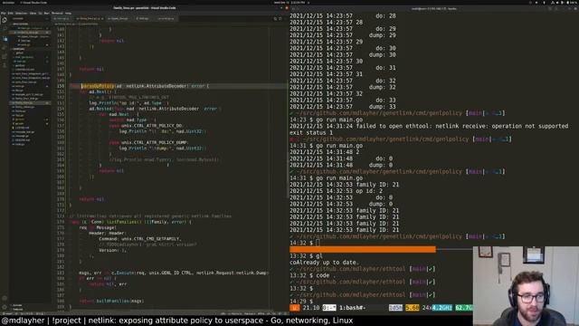Viewport: 579px width, 326px height.
Task: Click 'failed to open ethtool' error line
Action: (x=429, y=126)
